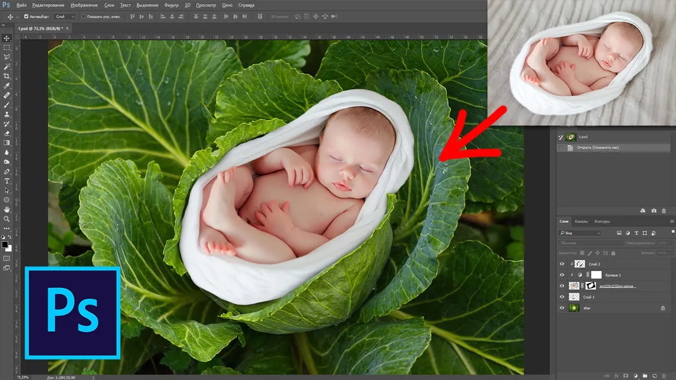Hide the Фон background layer
Screen dimensions: 676x380
tap(562, 308)
